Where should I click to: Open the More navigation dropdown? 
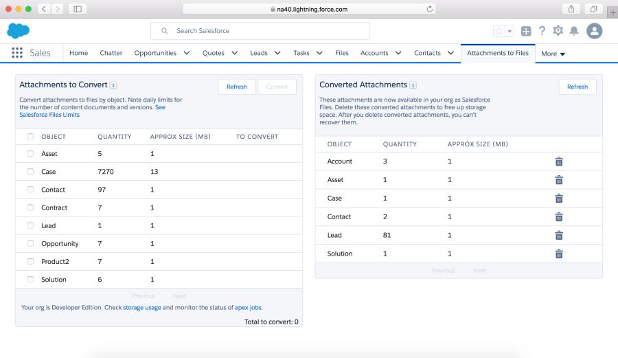pyautogui.click(x=553, y=54)
